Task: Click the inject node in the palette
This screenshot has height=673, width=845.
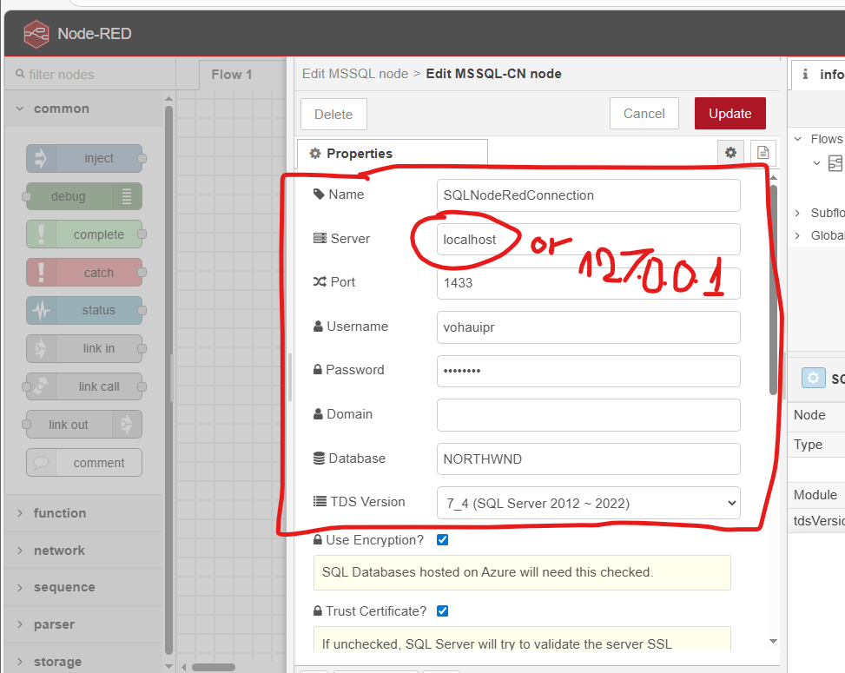Action: (x=84, y=158)
